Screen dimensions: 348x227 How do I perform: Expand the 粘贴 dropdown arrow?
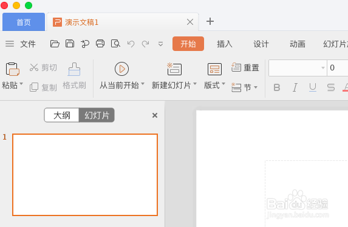coord(21,84)
